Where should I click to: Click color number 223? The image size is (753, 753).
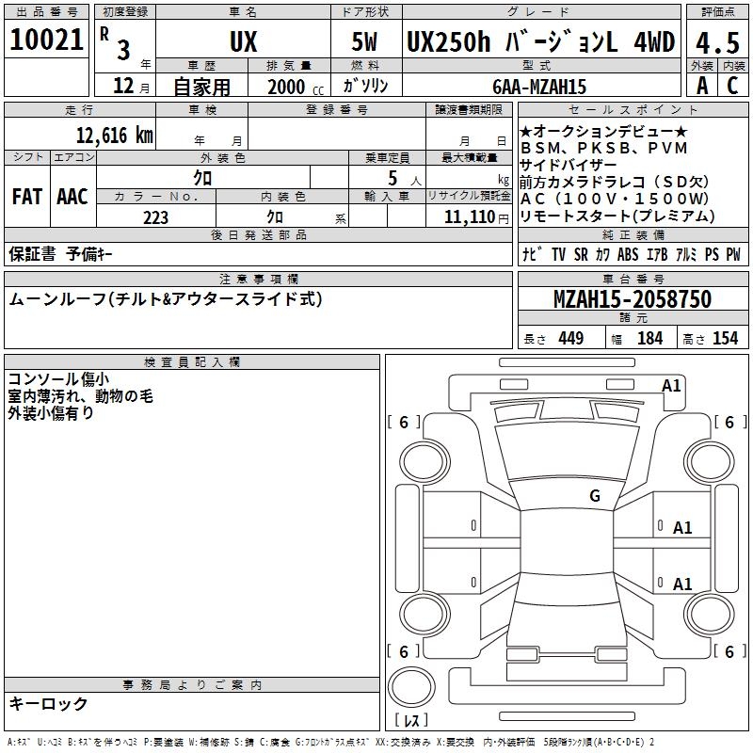155,217
